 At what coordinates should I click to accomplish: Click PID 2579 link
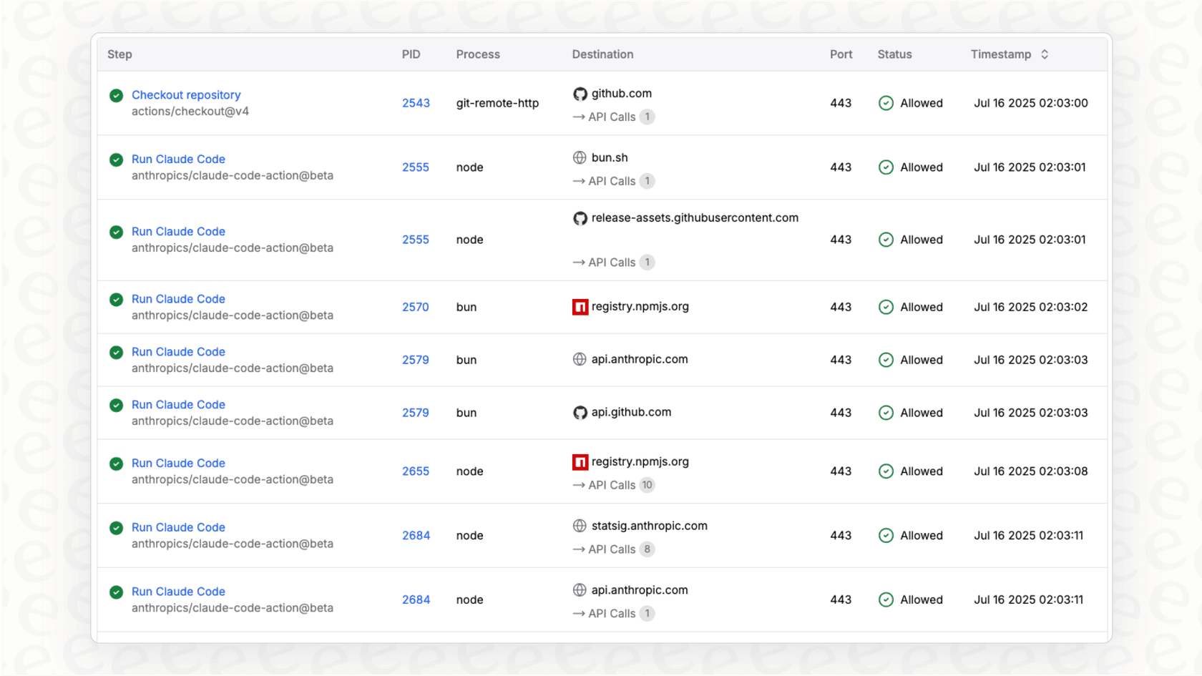[416, 360]
